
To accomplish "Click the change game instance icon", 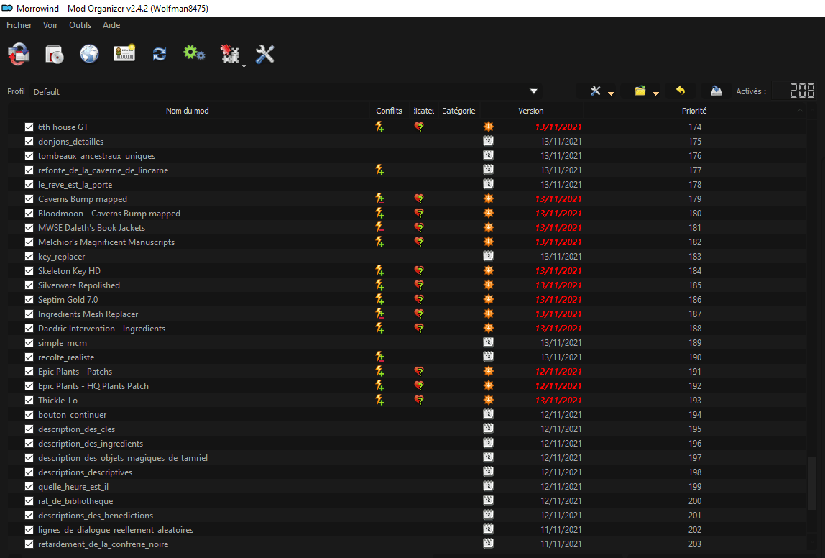I will (x=19, y=54).
